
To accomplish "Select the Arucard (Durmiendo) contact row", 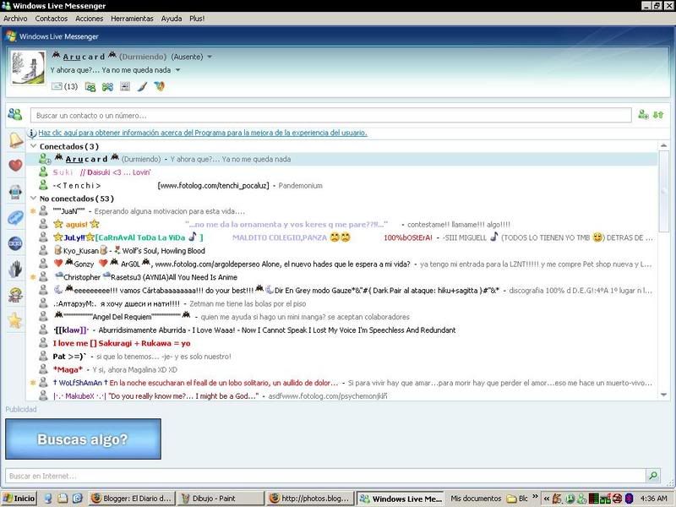I will pos(341,159).
